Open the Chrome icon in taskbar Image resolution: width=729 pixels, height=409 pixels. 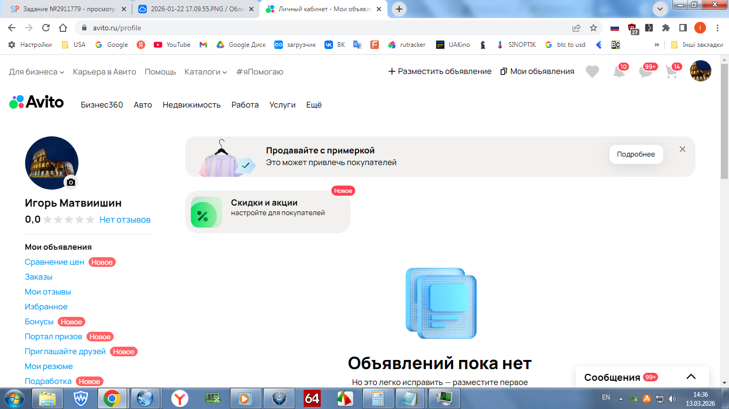click(112, 398)
